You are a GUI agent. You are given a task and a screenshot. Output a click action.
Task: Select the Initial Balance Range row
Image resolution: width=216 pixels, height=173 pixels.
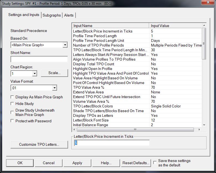137,125
